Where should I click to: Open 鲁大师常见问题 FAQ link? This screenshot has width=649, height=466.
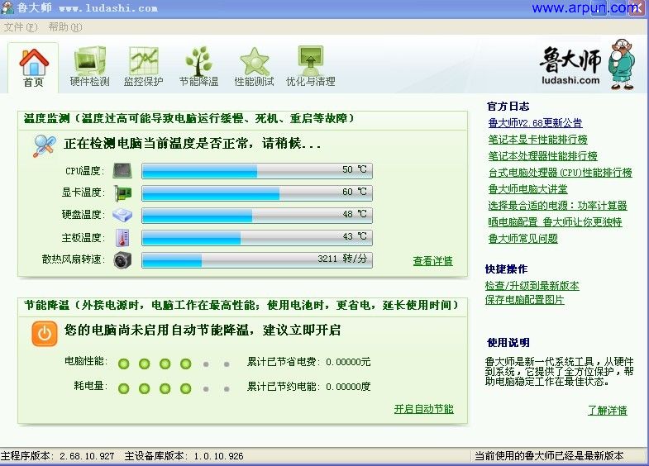tap(523, 239)
